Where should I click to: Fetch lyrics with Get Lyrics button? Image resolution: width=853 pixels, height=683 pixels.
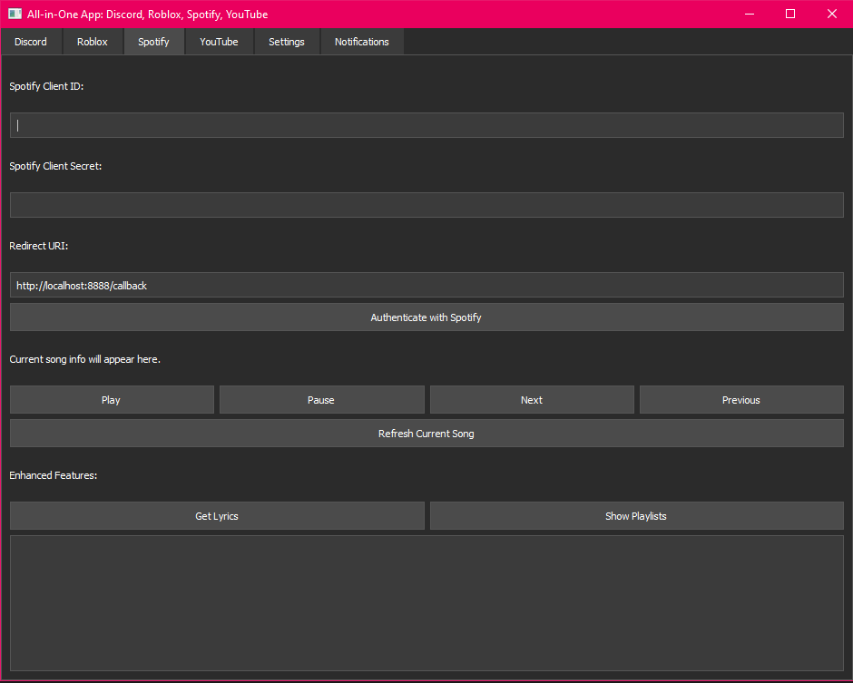217,516
